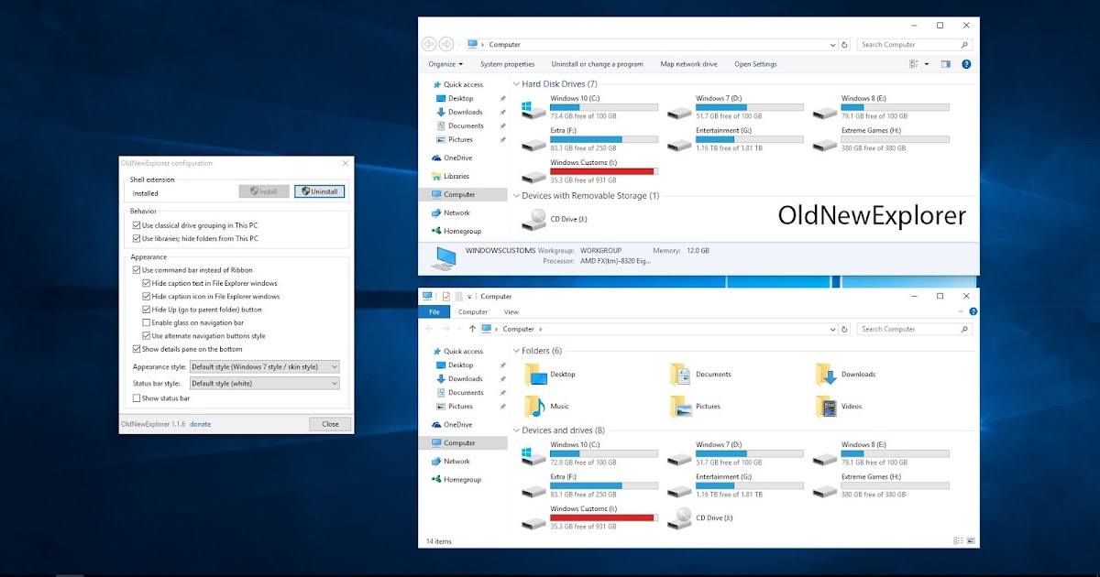Open the donate link
1100x577 pixels.
[200, 424]
